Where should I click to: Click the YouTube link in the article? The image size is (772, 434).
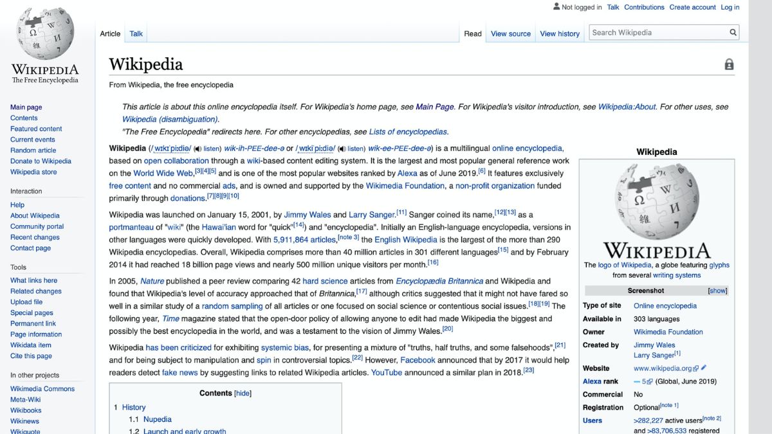click(x=387, y=372)
